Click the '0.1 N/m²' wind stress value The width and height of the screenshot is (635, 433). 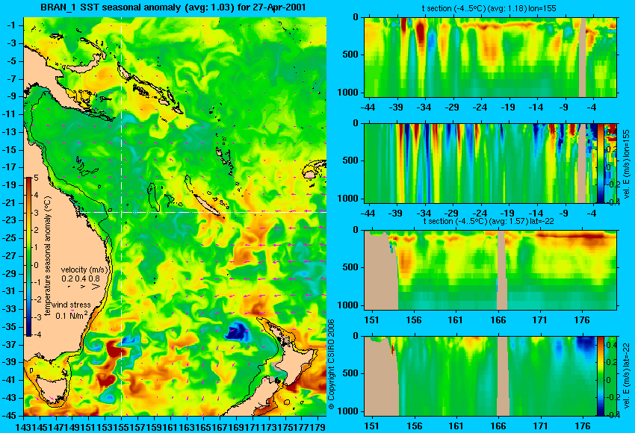tap(72, 315)
